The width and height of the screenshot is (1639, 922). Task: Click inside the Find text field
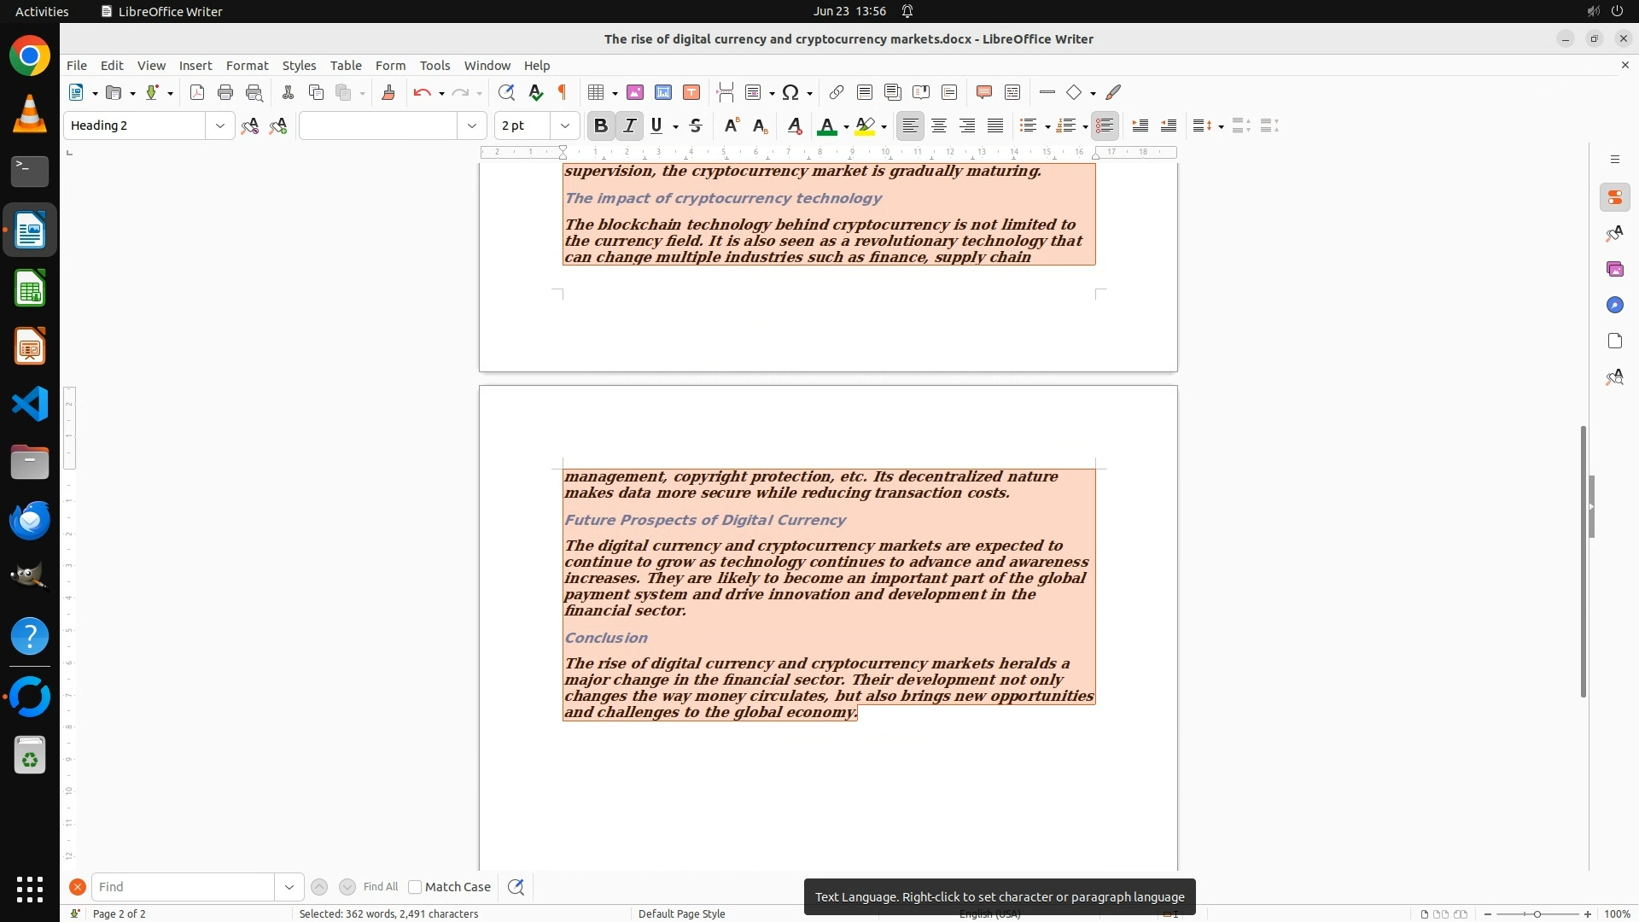point(182,887)
